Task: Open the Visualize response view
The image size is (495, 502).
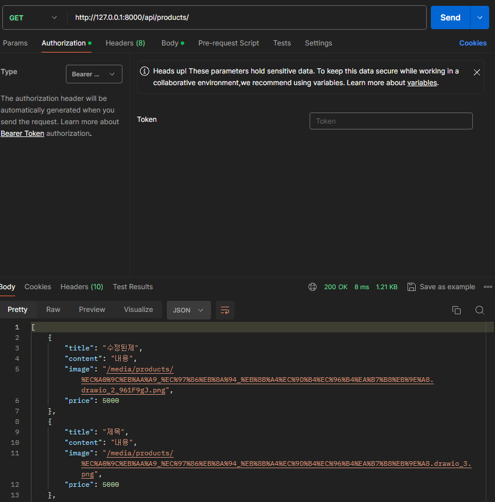Action: [138, 310]
